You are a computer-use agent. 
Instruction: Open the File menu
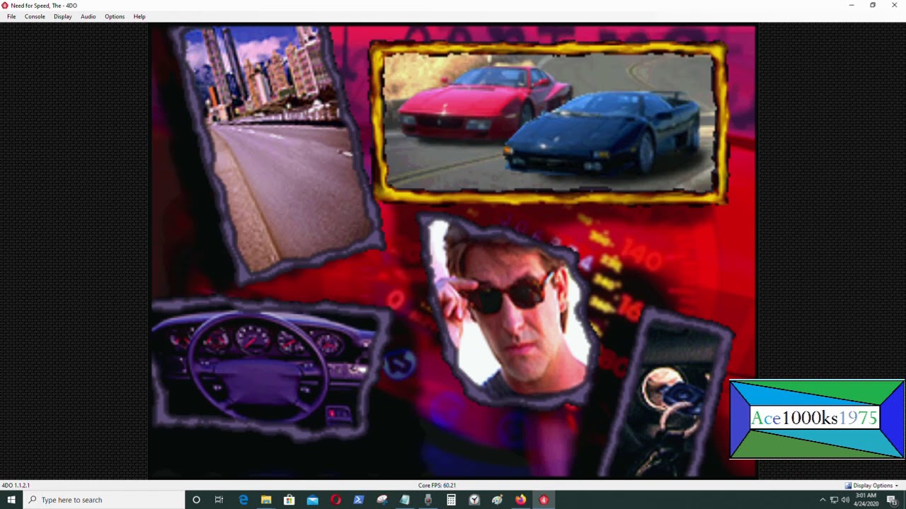point(11,16)
